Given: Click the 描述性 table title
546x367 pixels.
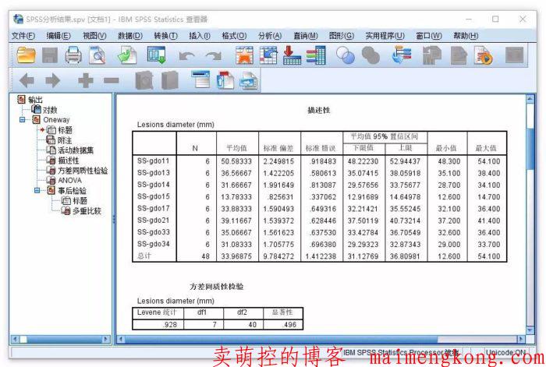Looking at the screenshot, I should pyautogui.click(x=319, y=111).
